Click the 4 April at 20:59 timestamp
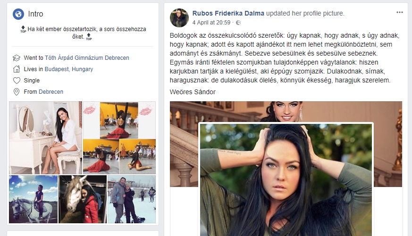Screen dimensions: 412x236 click(x=211, y=23)
